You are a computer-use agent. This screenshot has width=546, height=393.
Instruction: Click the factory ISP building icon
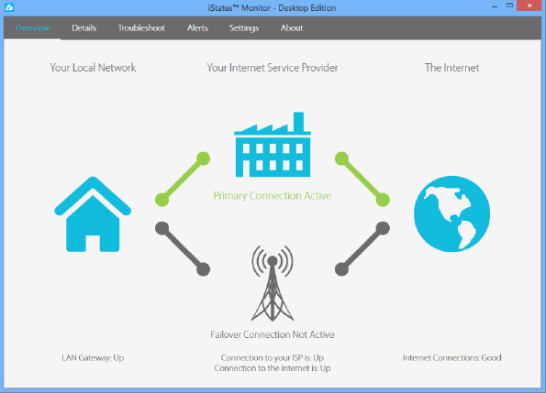273,144
